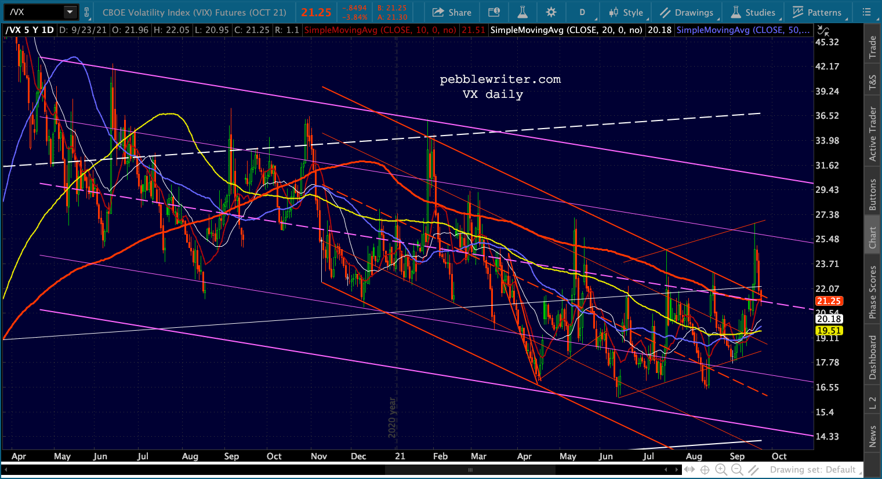Toggle the symbol link chain icon
The image size is (882, 479).
(x=87, y=12)
